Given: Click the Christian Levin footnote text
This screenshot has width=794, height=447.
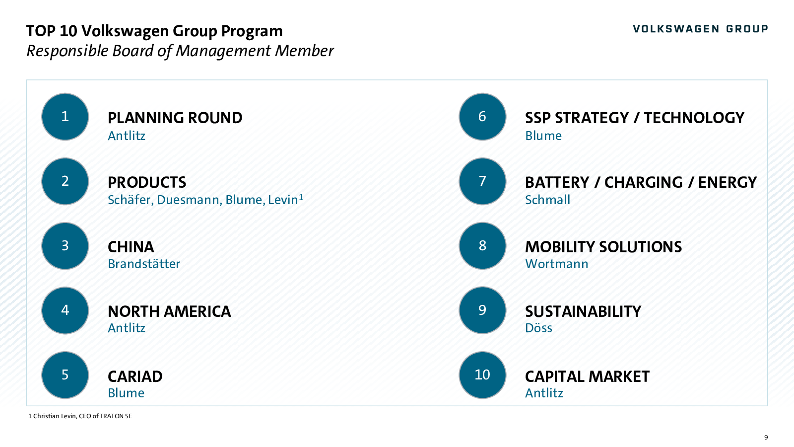Looking at the screenshot, I should (80, 416).
